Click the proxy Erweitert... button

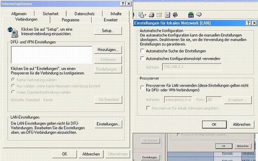238,100
